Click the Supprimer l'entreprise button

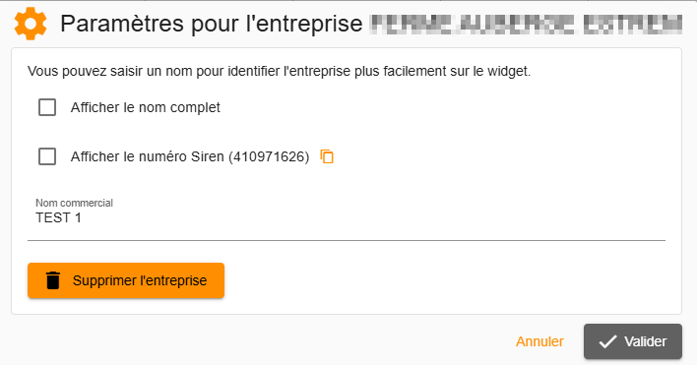[126, 280]
